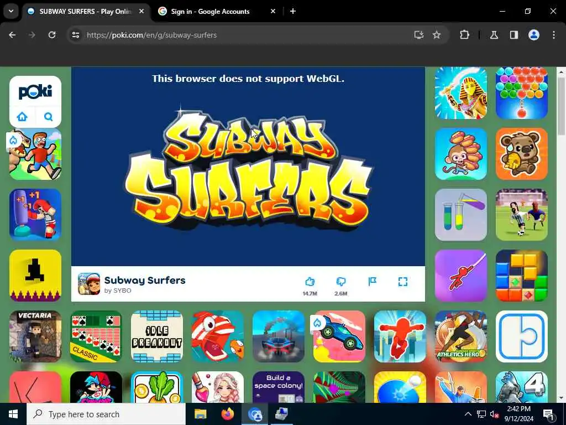Click the Poki home icon
The height and width of the screenshot is (425, 566).
click(22, 117)
